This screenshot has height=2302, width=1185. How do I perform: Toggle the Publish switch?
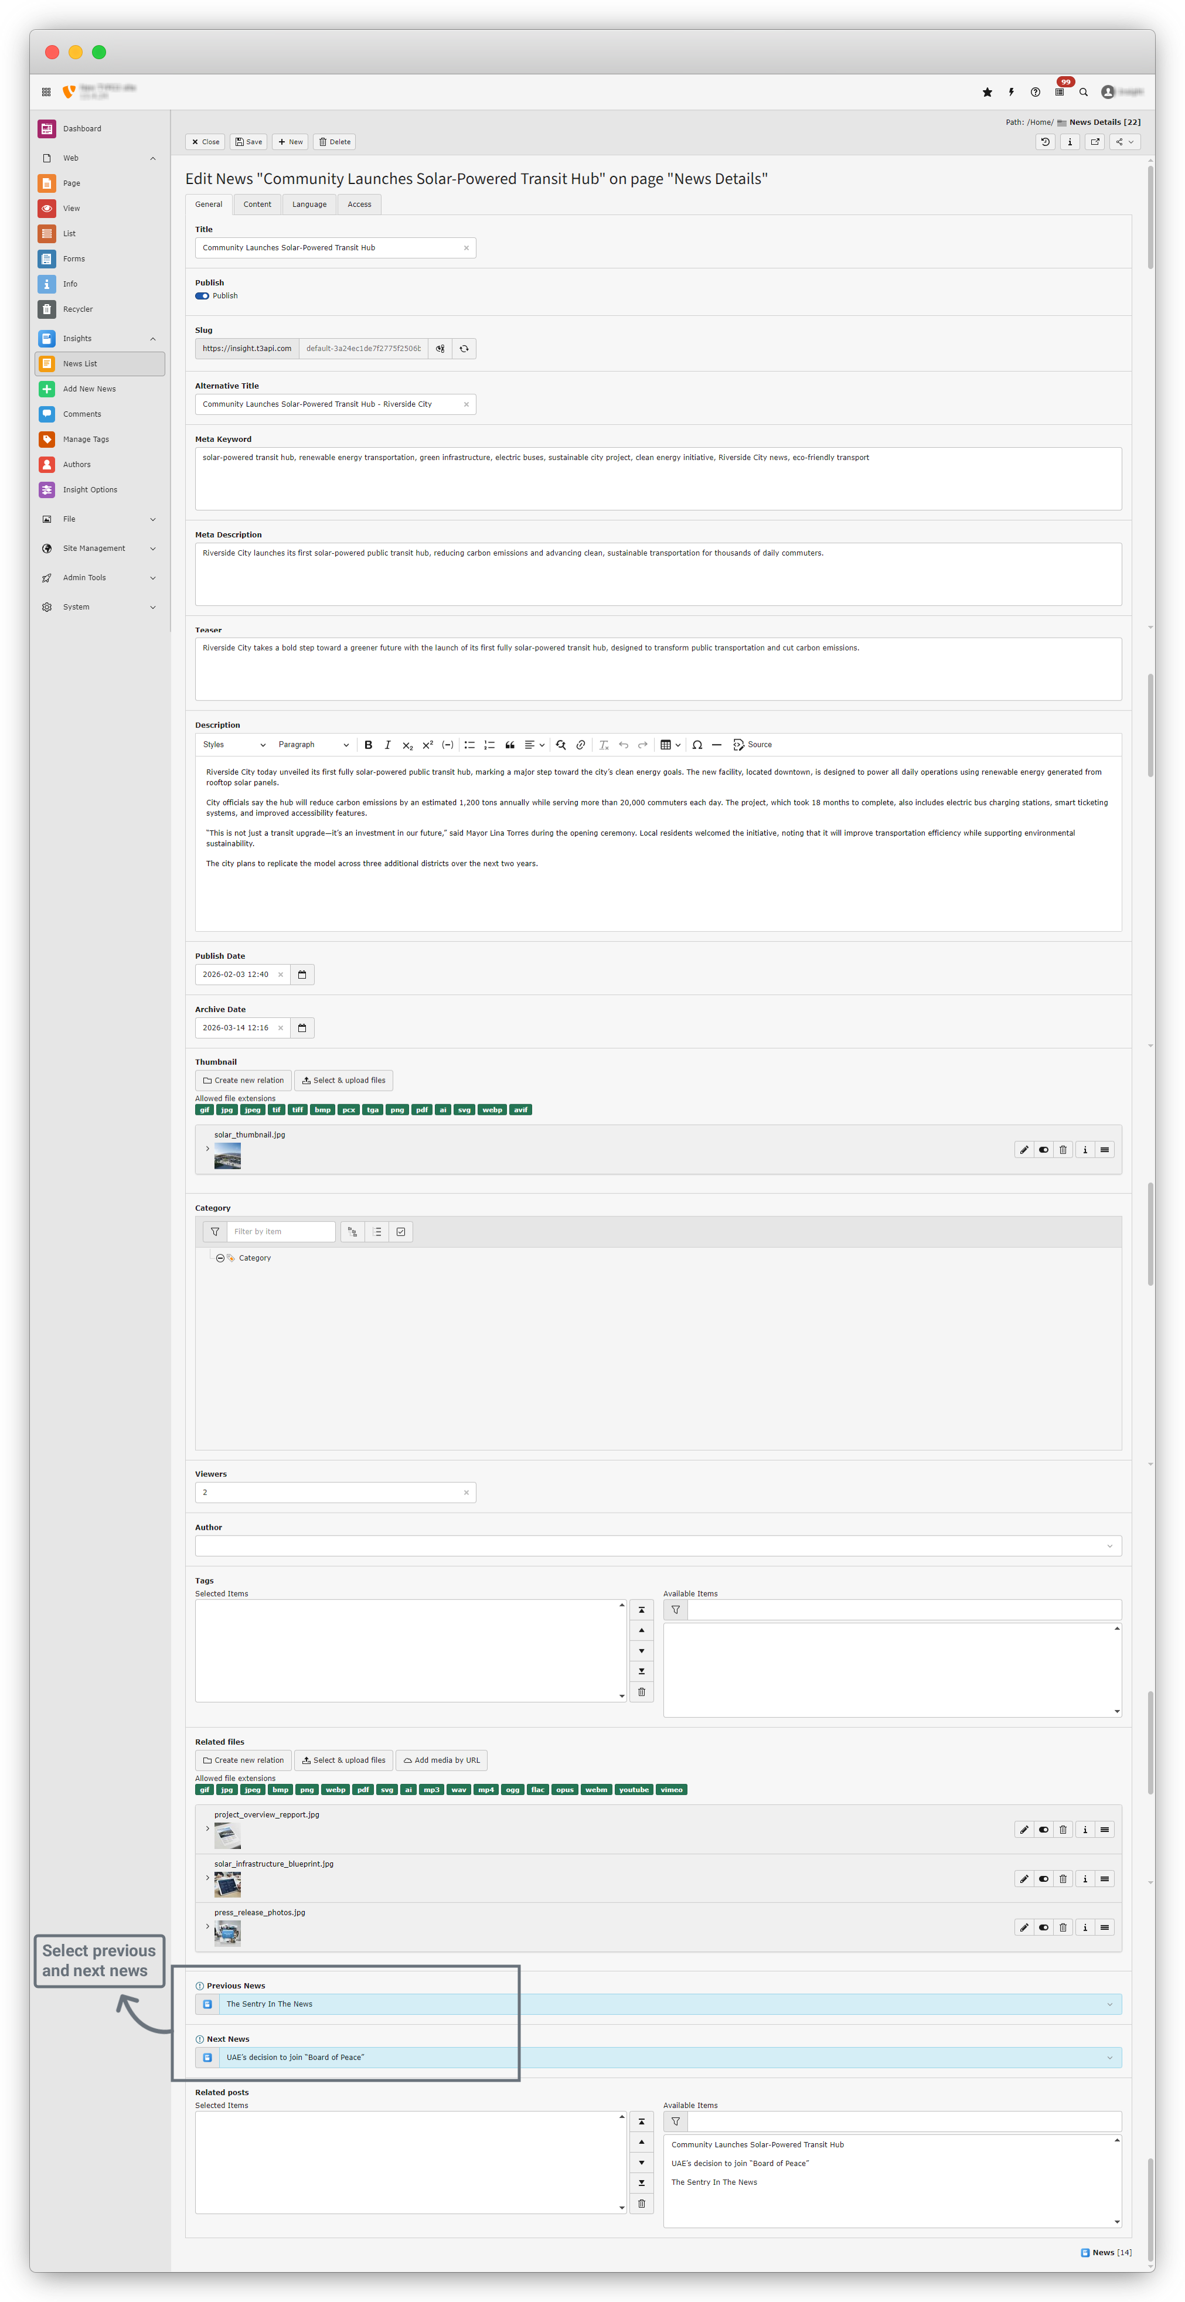tap(202, 296)
